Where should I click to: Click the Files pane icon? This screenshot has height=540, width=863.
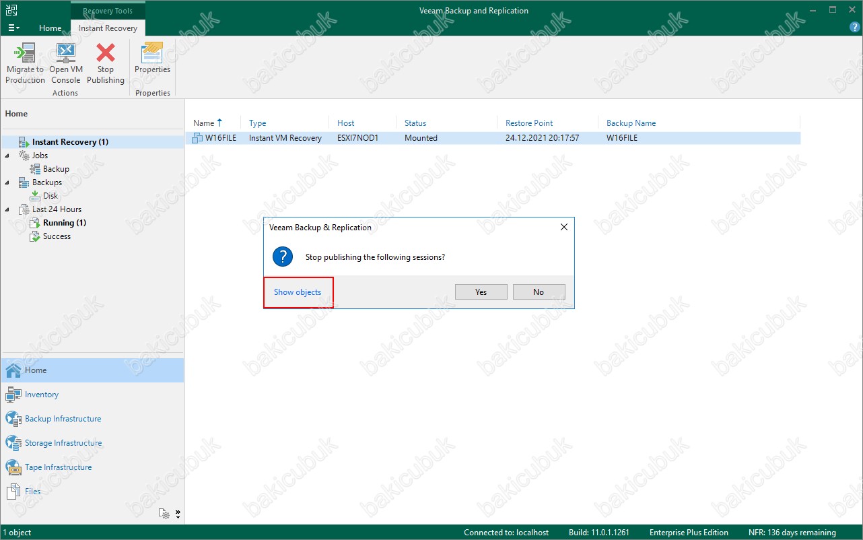(x=13, y=492)
